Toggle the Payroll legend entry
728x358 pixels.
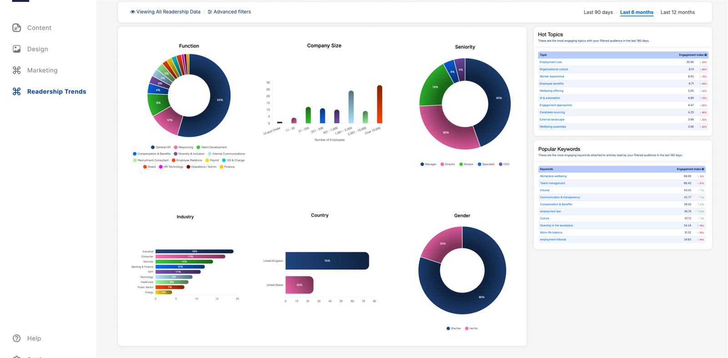(212, 160)
